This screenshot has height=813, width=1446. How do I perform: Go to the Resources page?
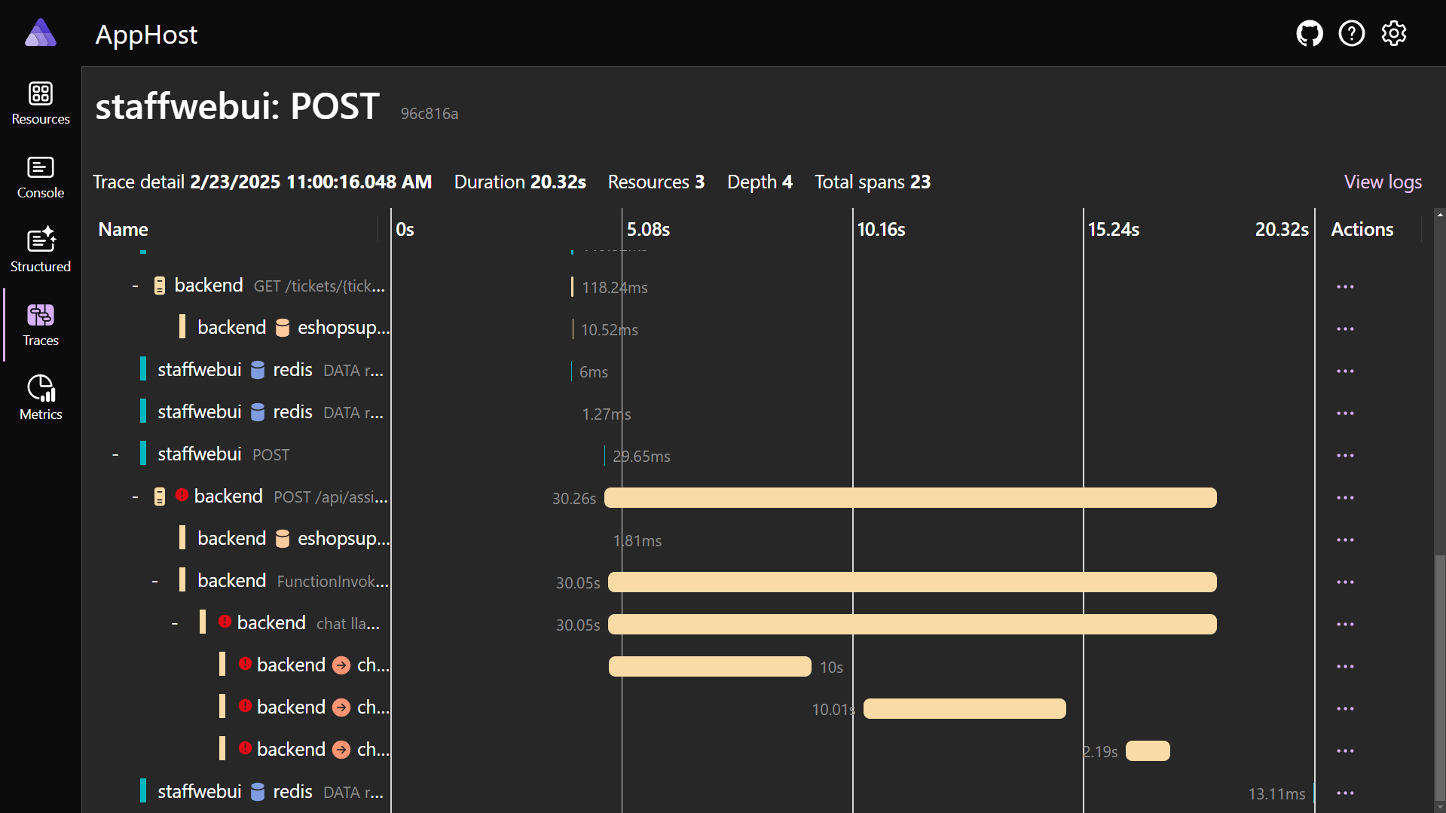[x=41, y=103]
